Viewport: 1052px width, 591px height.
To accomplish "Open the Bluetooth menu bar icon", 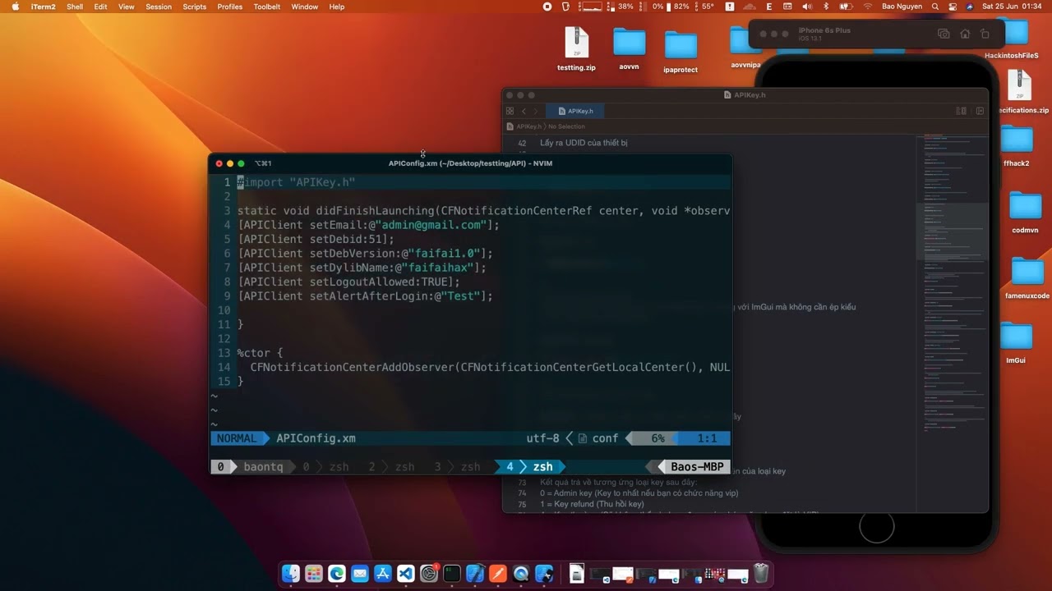I will [826, 7].
